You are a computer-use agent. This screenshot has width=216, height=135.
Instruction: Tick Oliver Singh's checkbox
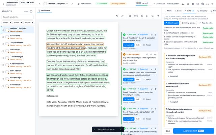click(x=3, y=79)
